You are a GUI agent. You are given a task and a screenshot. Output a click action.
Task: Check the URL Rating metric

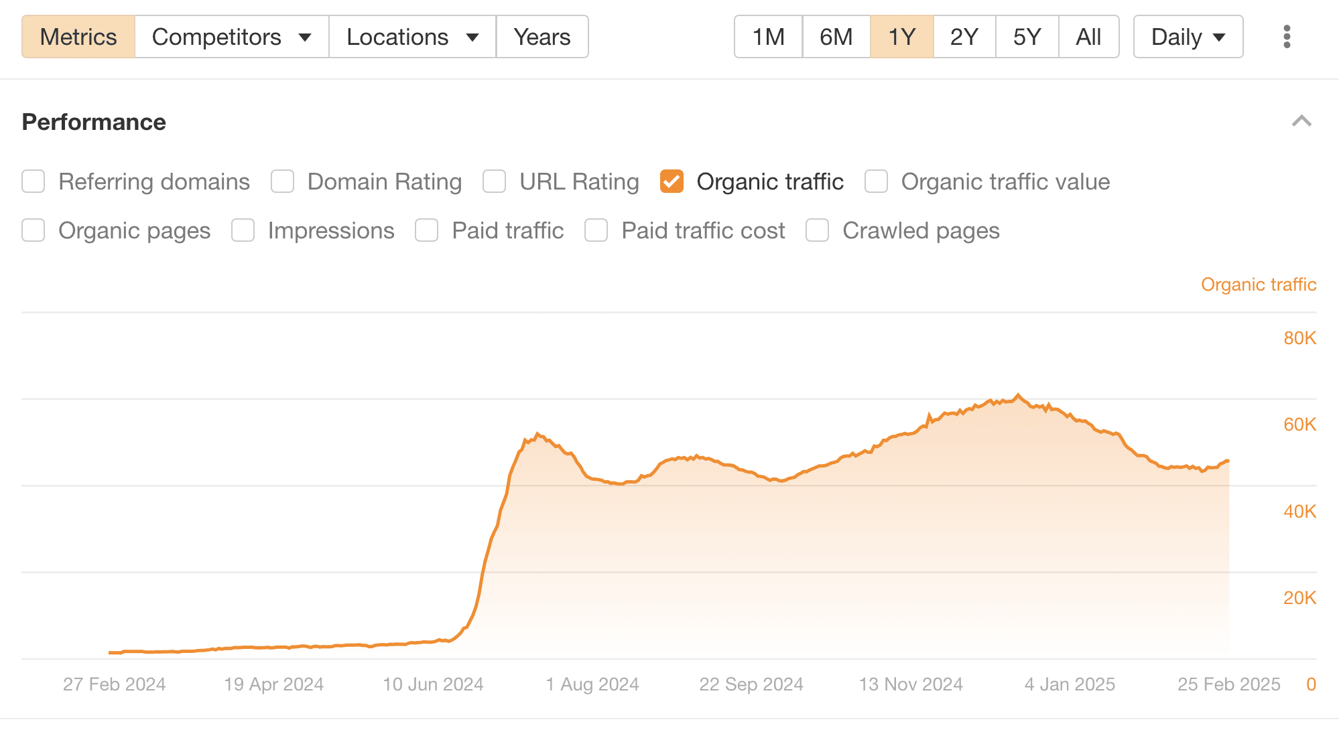[x=495, y=181]
